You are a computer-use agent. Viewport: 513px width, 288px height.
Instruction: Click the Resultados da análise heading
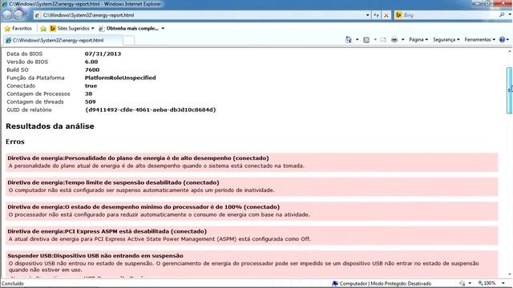tap(50, 126)
